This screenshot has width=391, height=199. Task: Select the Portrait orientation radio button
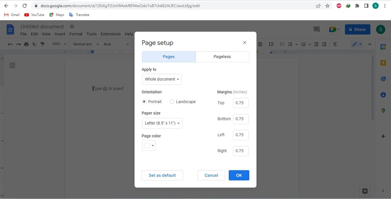coord(144,101)
